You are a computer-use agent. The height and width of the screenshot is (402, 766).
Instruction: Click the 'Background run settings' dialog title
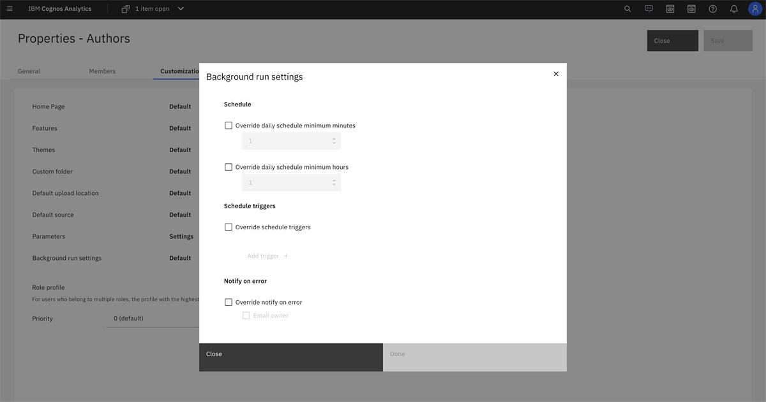click(254, 76)
